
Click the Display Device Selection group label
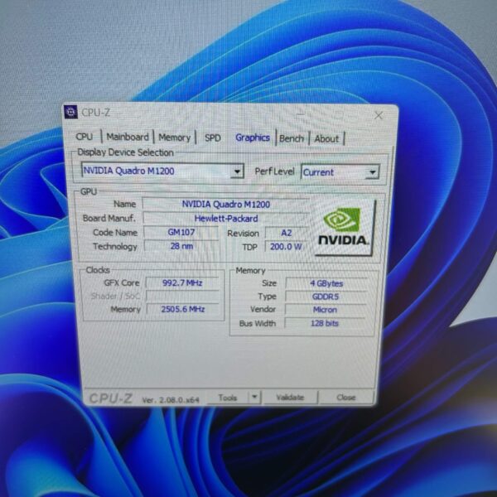click(126, 152)
